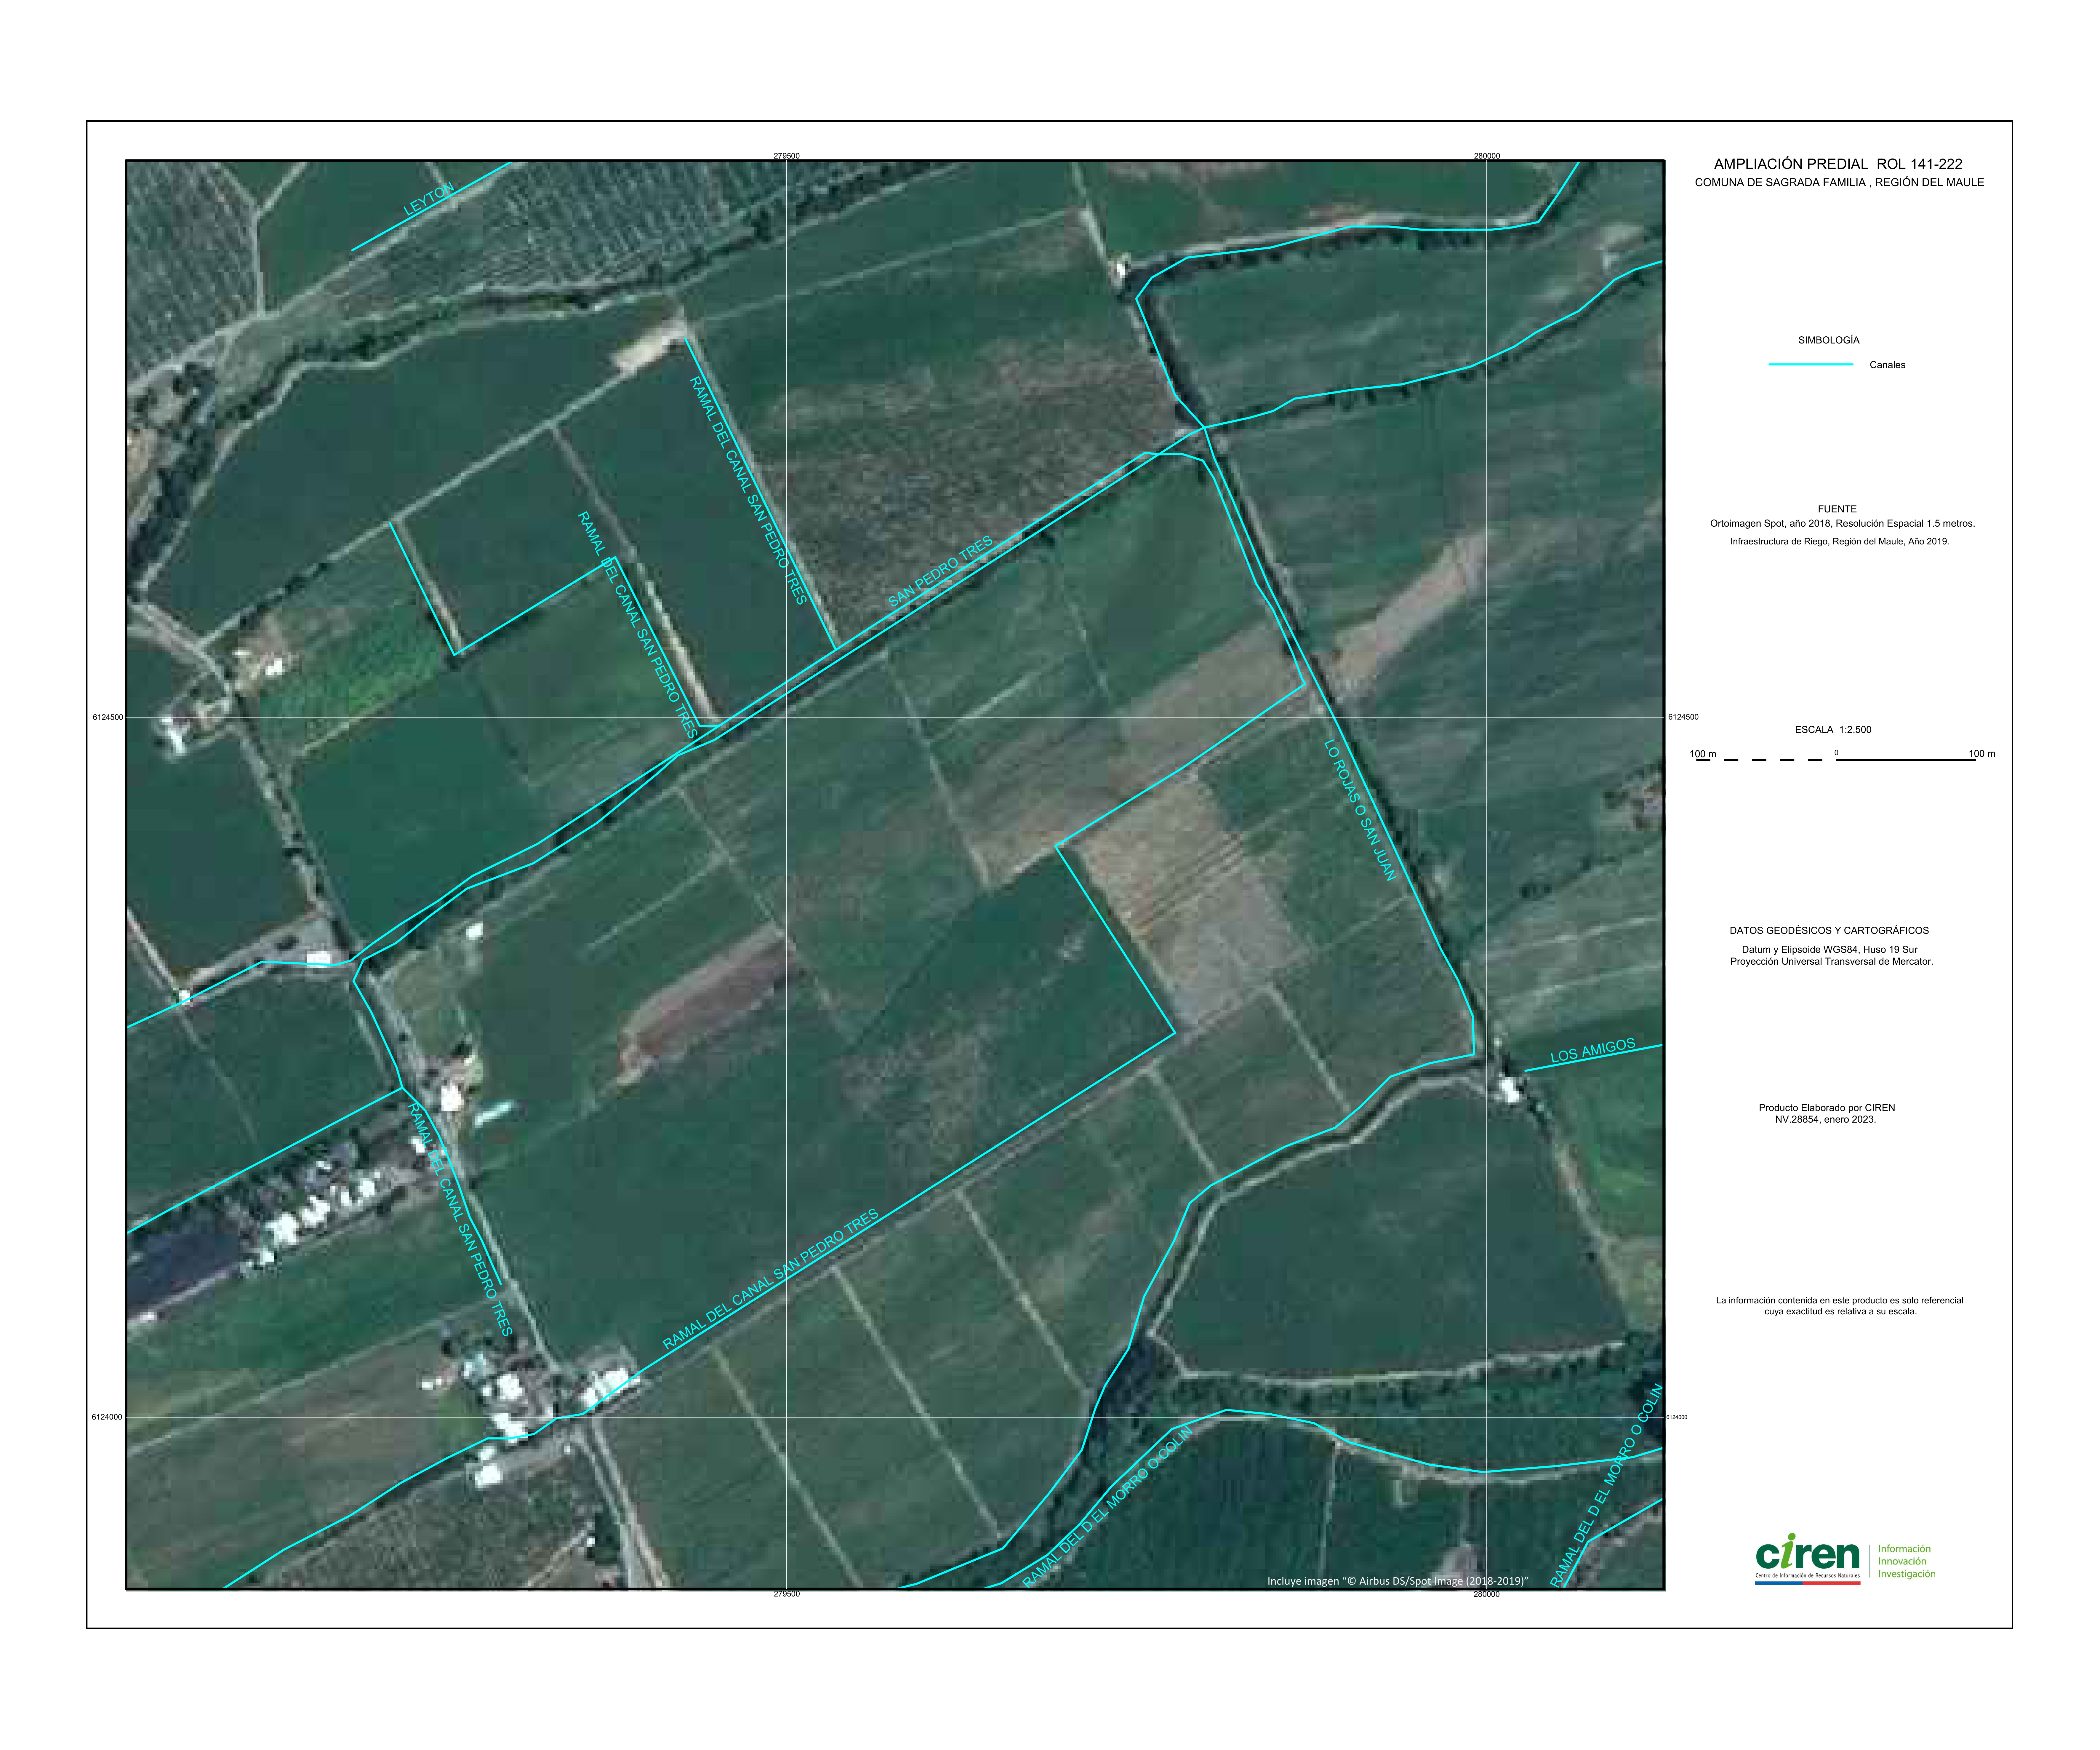The width and height of the screenshot is (2100, 1750).
Task: Select the title "AMPLIACIÓN PREDIAL ROL 141-222"
Action: click(1838, 164)
